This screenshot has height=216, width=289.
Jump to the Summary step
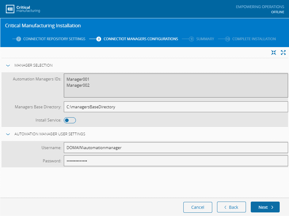[x=205, y=39]
